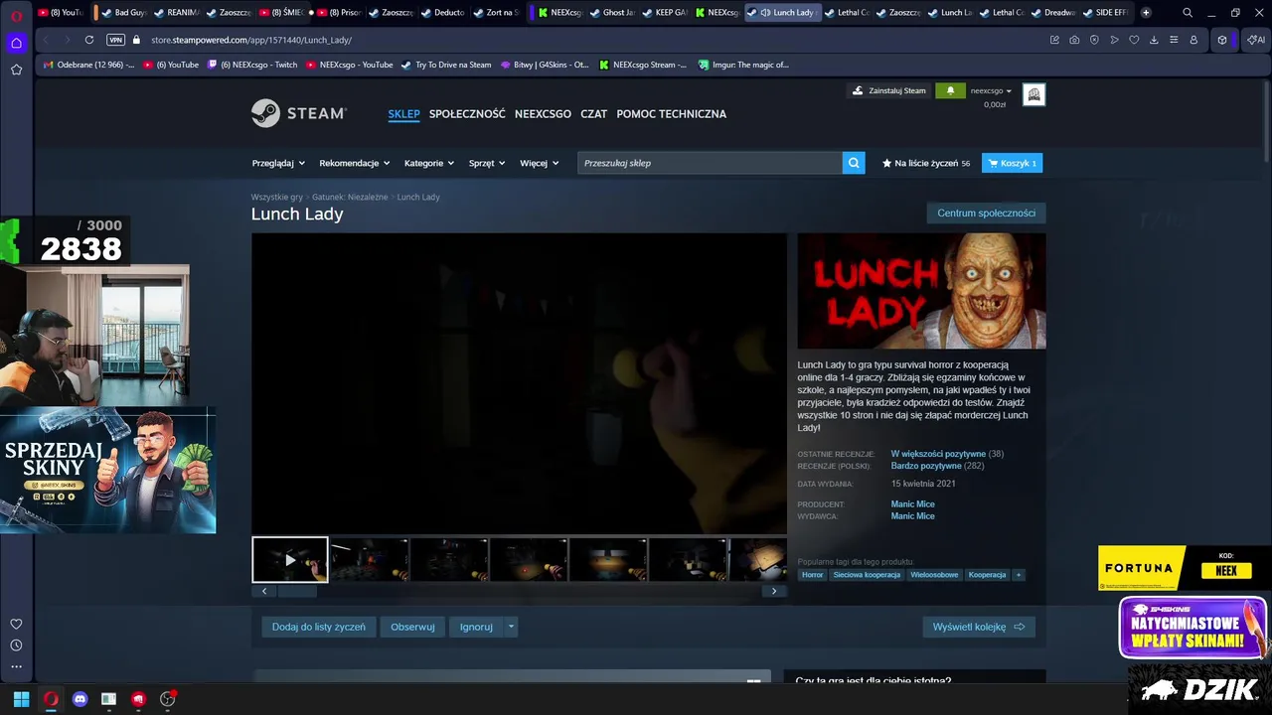Open the dropdown arrow next to Ignoruj
The width and height of the screenshot is (1272, 715).
coord(511,627)
